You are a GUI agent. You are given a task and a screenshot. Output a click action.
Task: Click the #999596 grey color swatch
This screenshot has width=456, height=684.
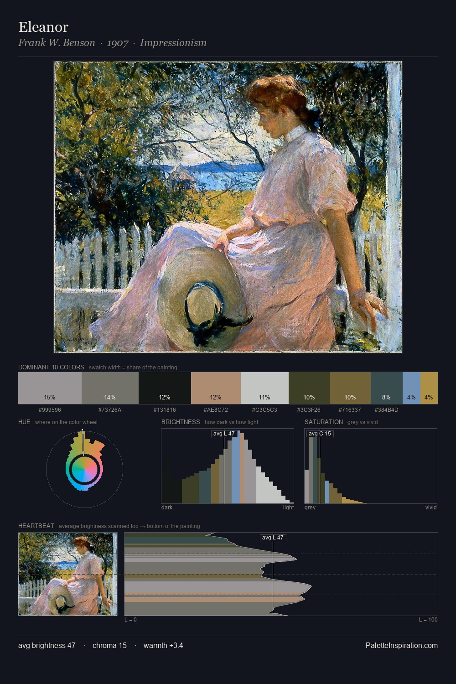click(x=50, y=388)
